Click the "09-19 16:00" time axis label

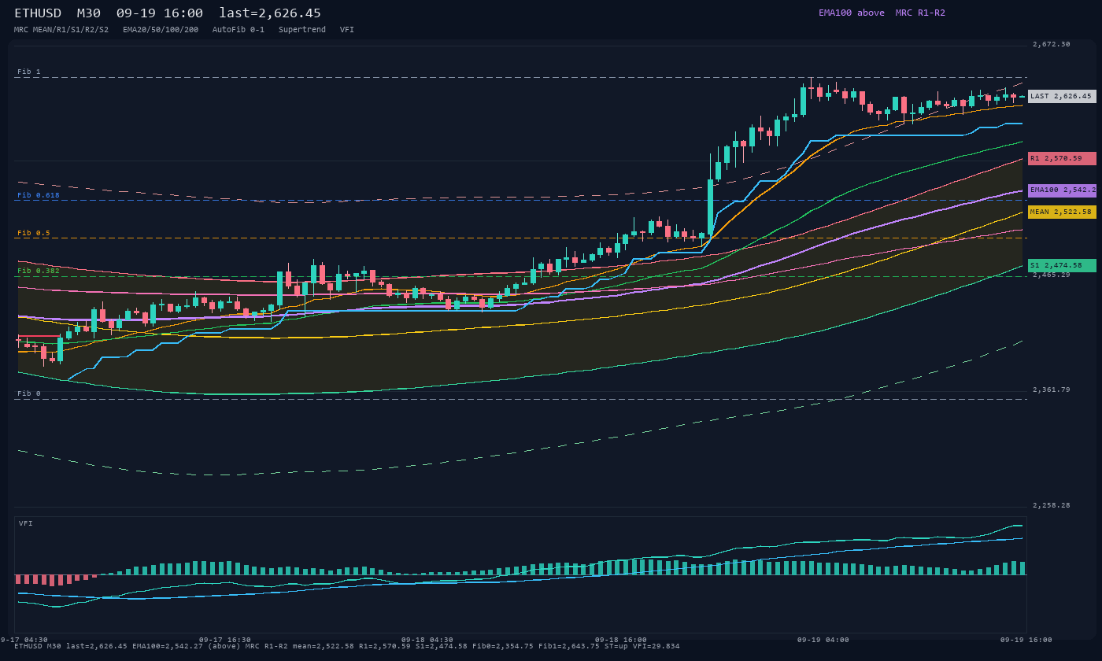pos(1026,640)
